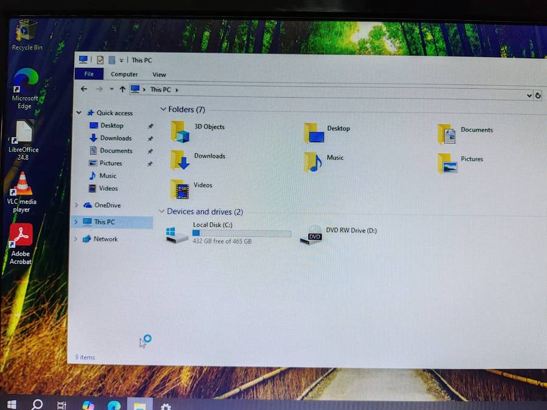Image resolution: width=547 pixels, height=410 pixels.
Task: Open the File menu tab
Action: tap(89, 74)
